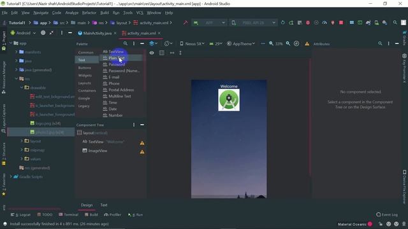Open the run configuration app dropdown
The image size is (408, 229).
[209, 23]
